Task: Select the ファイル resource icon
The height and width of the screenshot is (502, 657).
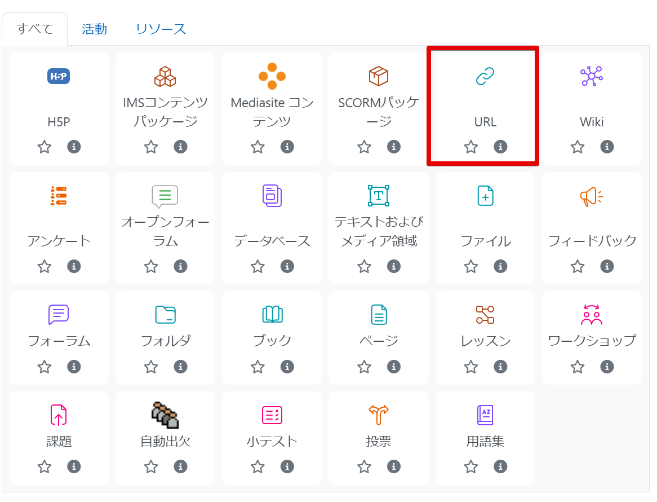Action: 485,195
